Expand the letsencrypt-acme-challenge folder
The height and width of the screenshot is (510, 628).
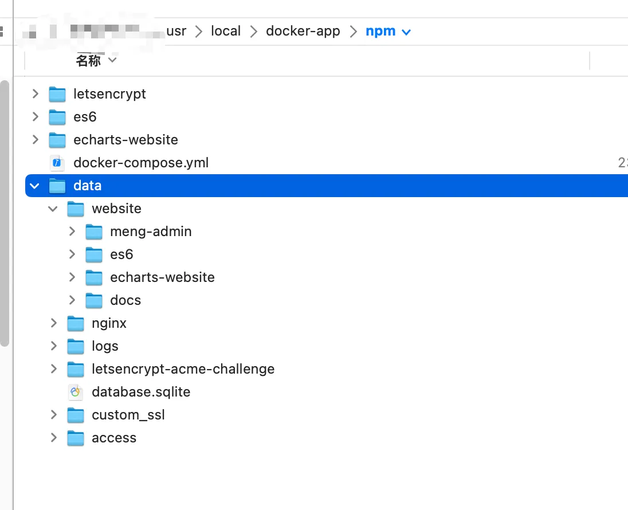(x=54, y=369)
